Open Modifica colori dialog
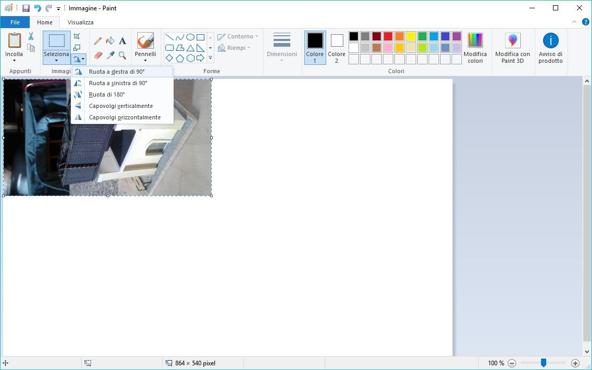592x370 pixels. point(475,48)
